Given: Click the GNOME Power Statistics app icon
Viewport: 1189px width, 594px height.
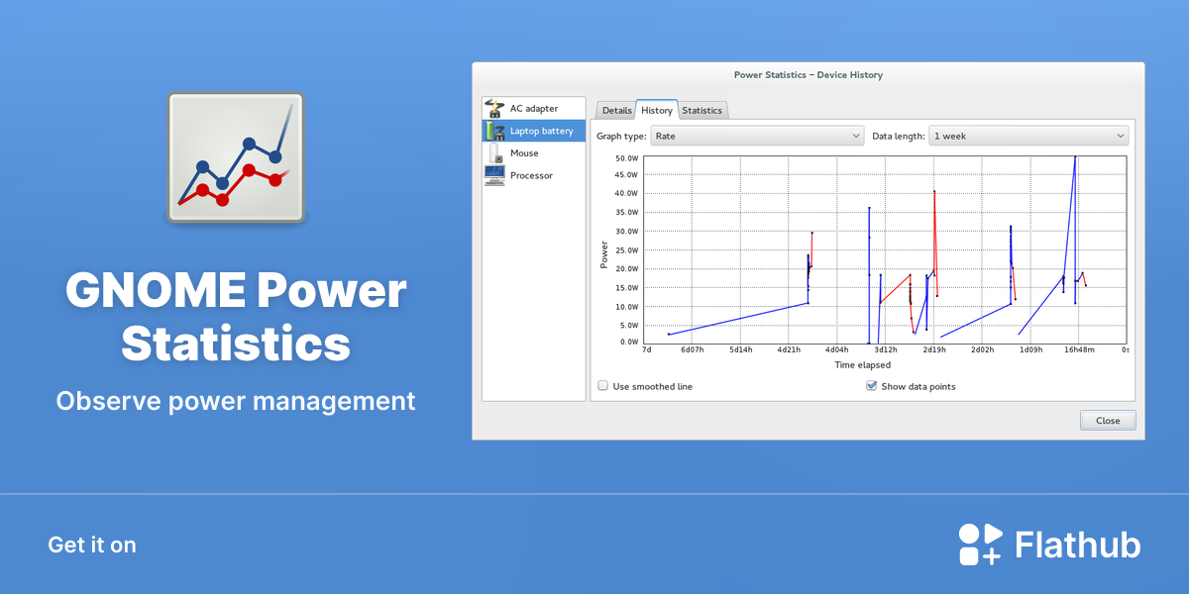Looking at the screenshot, I should click(236, 156).
